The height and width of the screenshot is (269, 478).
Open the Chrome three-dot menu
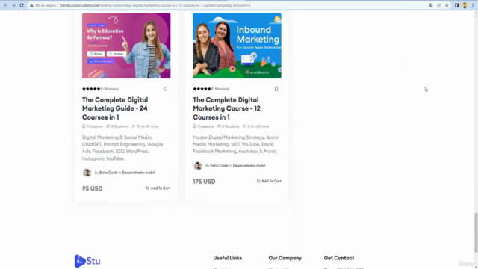pos(473,5)
